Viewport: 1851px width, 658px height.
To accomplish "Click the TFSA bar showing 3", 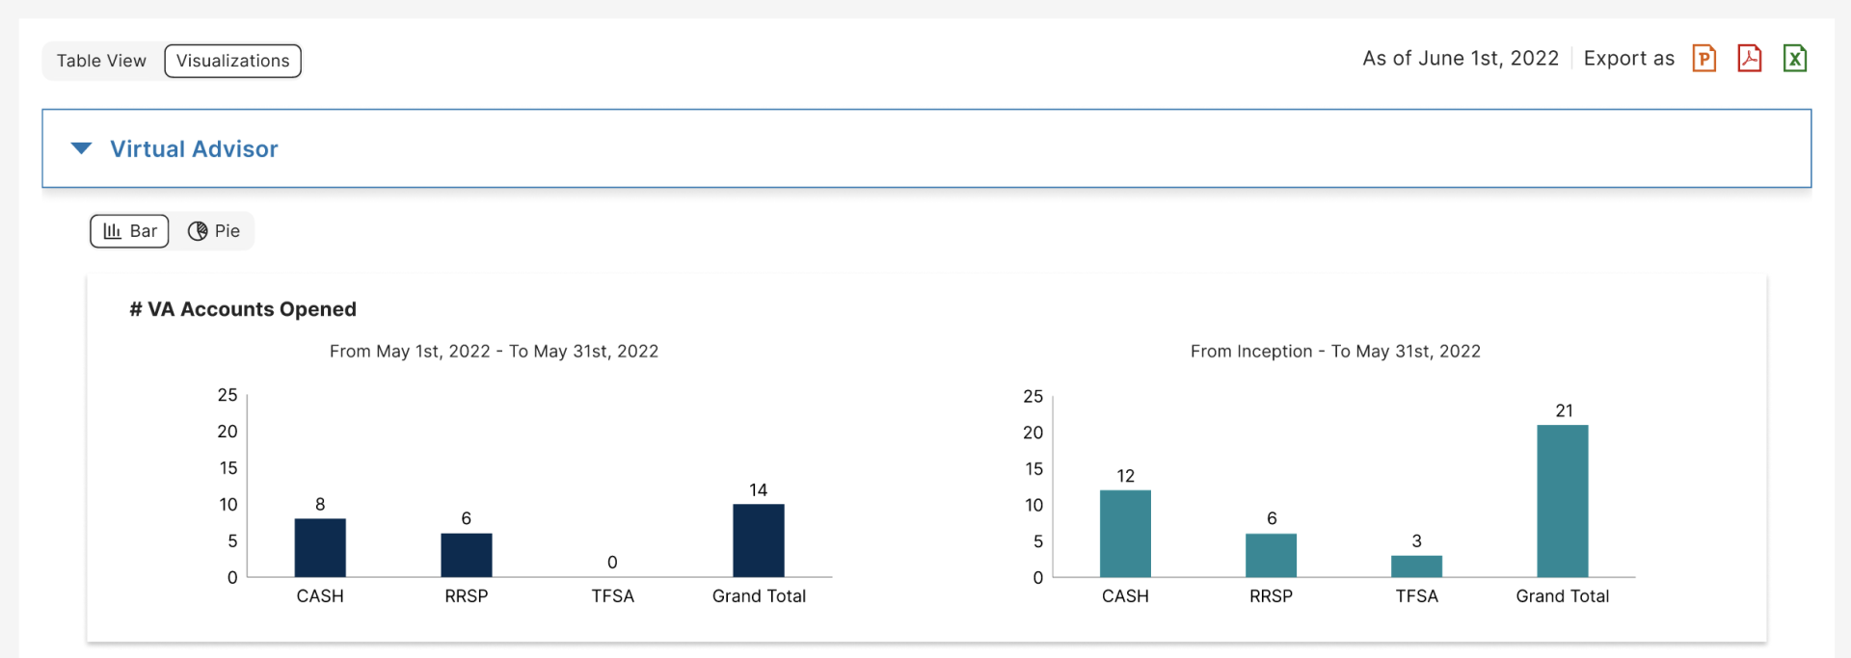I will pyautogui.click(x=1416, y=566).
